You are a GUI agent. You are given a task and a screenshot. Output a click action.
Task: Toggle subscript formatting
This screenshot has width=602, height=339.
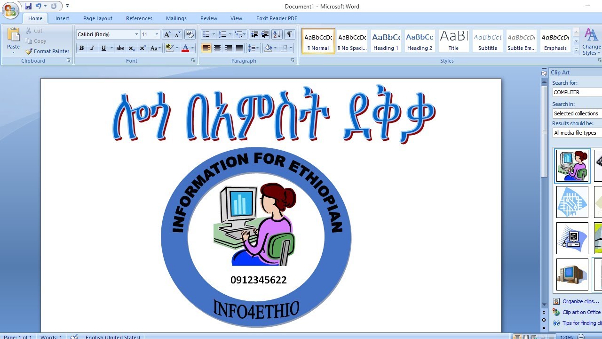click(132, 48)
